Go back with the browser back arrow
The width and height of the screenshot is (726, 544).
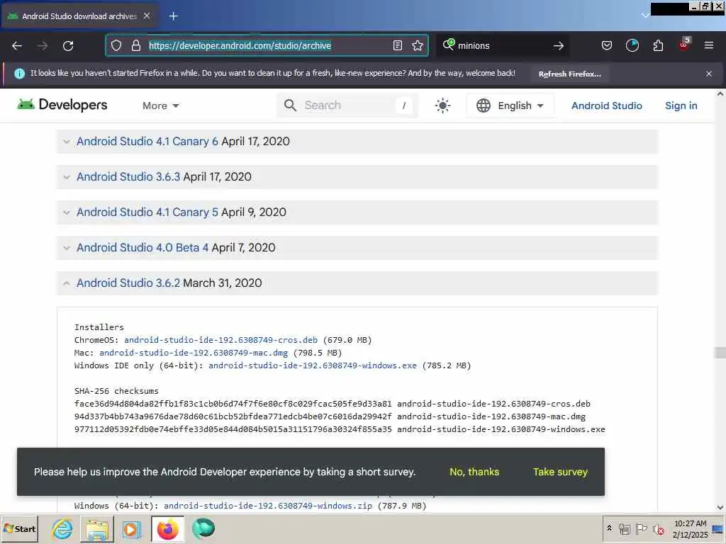[17, 46]
